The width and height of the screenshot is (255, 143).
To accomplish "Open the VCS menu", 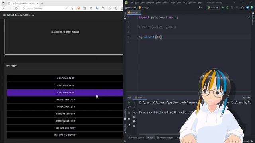I will coord(185,3).
